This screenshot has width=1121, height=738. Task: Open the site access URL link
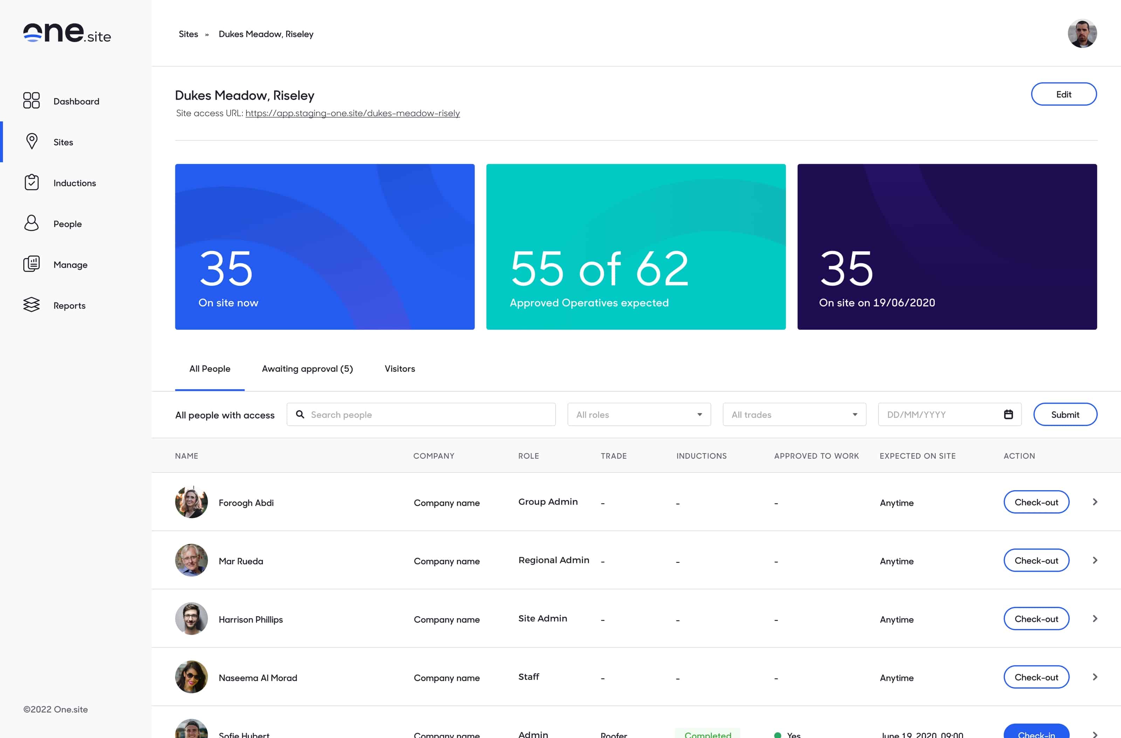pyautogui.click(x=352, y=113)
